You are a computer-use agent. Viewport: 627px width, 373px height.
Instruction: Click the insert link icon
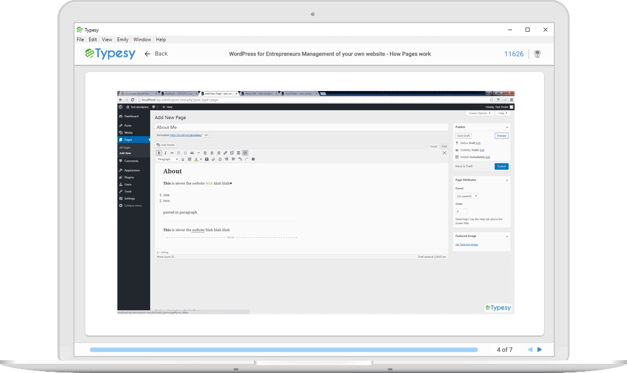tap(225, 153)
